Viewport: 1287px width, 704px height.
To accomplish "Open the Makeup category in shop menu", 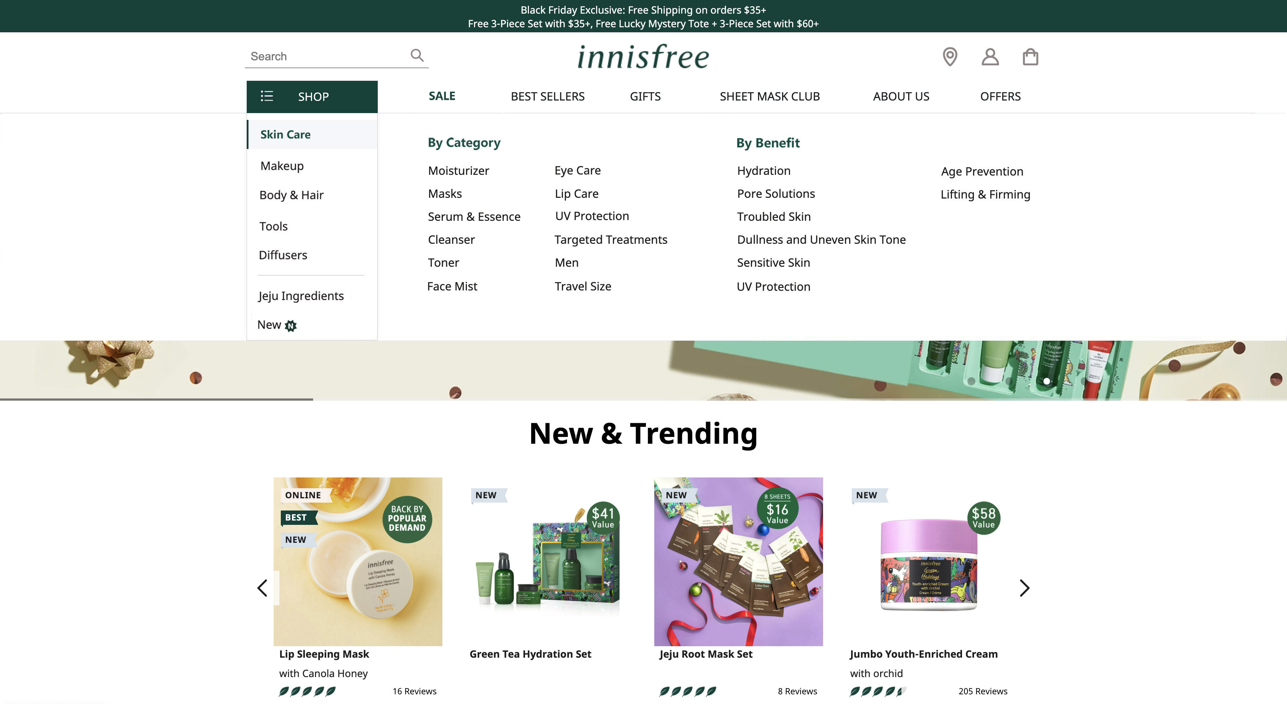I will pos(282,166).
